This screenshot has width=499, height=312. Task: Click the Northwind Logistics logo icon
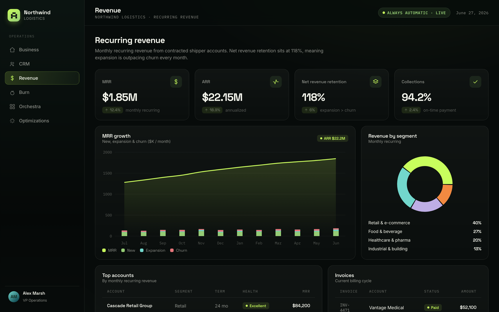tap(14, 15)
